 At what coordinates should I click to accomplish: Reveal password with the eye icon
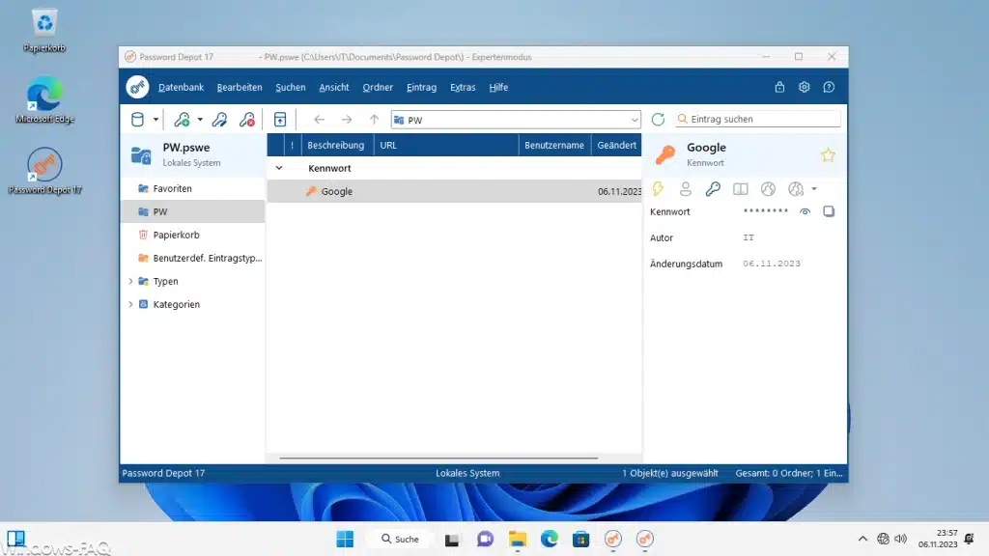(805, 211)
